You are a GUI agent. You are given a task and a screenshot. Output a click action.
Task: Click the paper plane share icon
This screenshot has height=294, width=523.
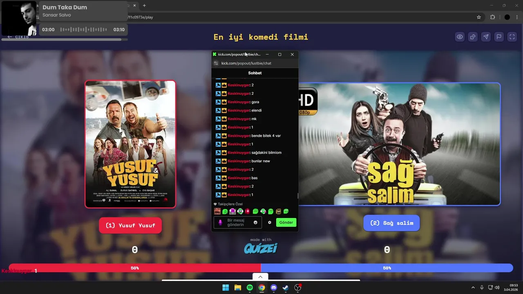[486, 37]
